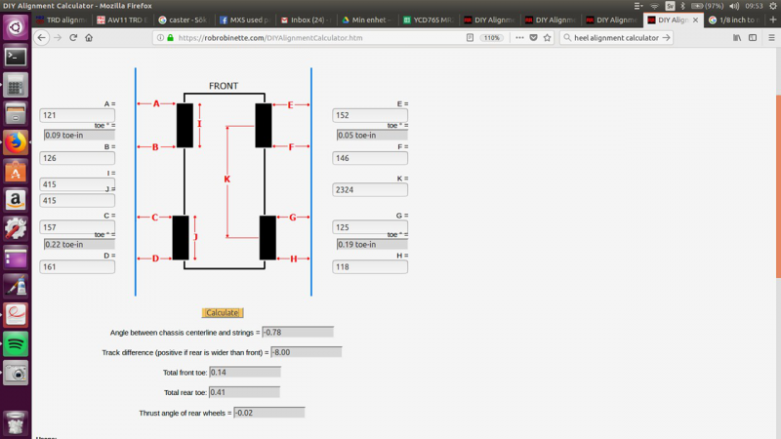The image size is (781, 439).
Task: Switch to the caster - Sök tab
Action: point(184,20)
